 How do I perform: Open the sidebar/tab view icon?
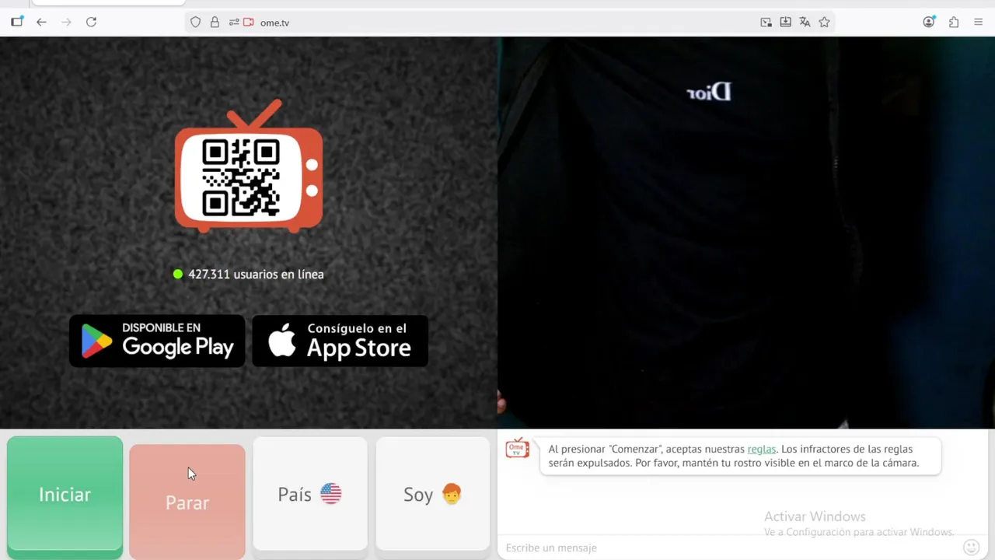16,22
